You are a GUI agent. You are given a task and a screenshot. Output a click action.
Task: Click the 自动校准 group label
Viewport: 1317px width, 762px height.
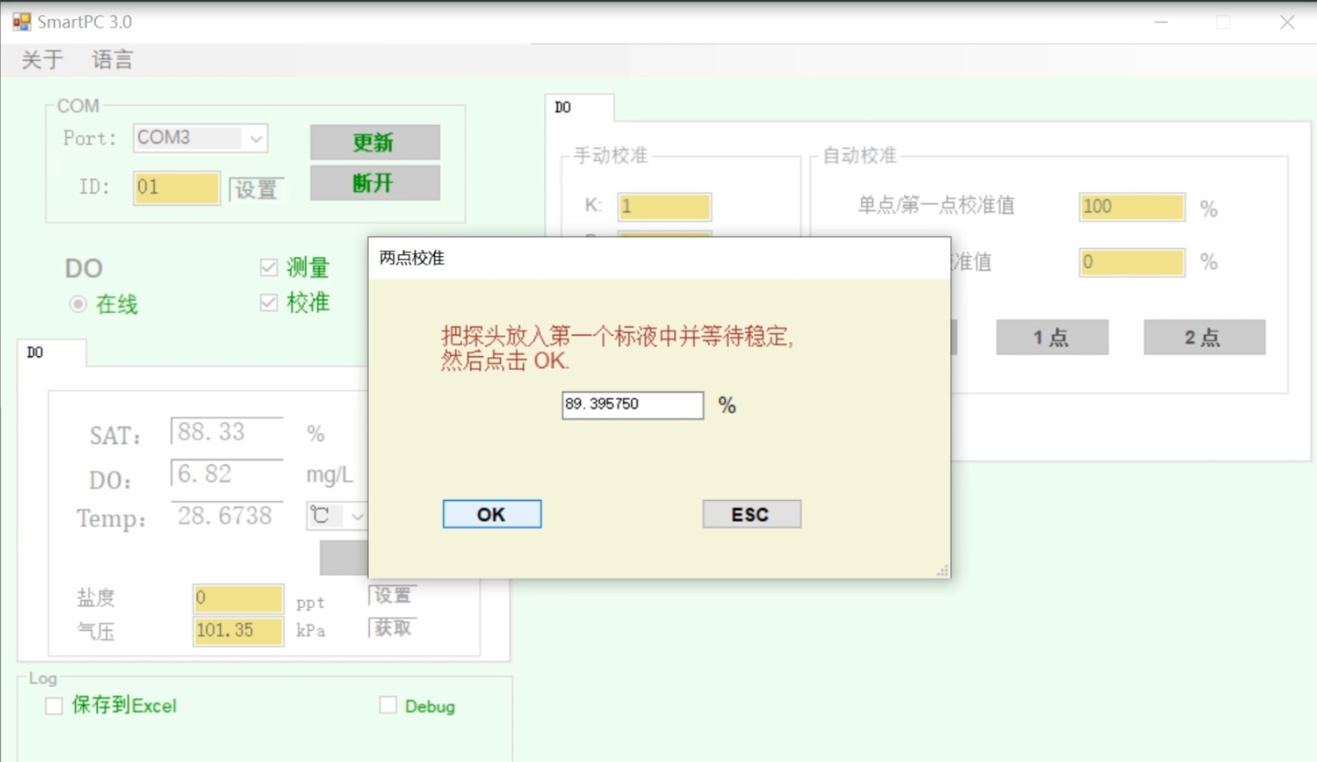[860, 156]
